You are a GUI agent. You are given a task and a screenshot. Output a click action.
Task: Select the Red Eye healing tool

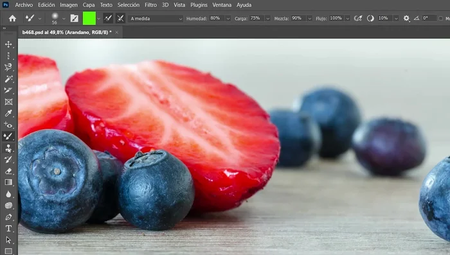pyautogui.click(x=8, y=125)
